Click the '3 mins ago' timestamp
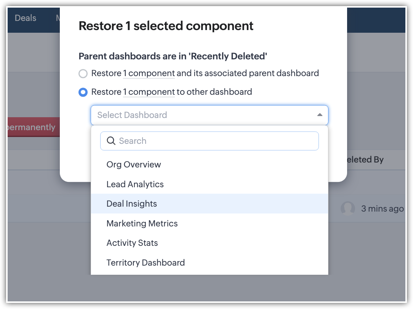Screen dimensions: 413x309 pyautogui.click(x=382, y=209)
